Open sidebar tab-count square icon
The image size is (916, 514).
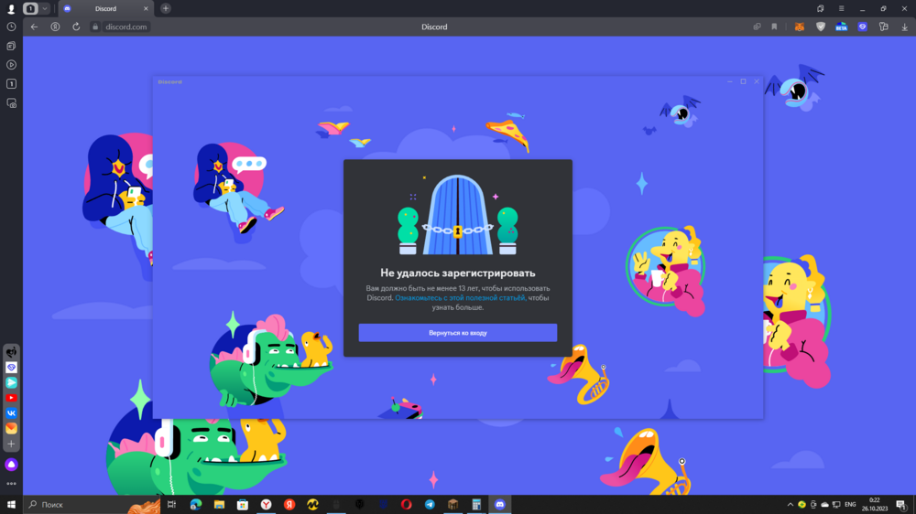(x=11, y=84)
